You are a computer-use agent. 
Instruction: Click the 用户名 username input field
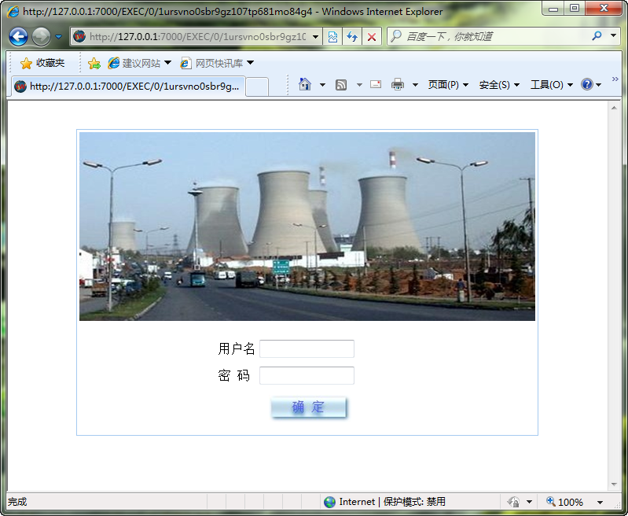point(307,348)
